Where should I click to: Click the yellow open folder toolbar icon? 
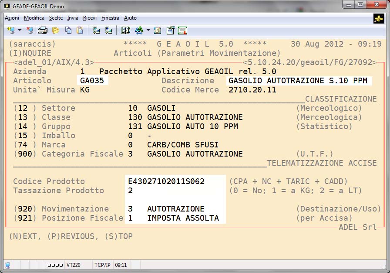coord(56,31)
